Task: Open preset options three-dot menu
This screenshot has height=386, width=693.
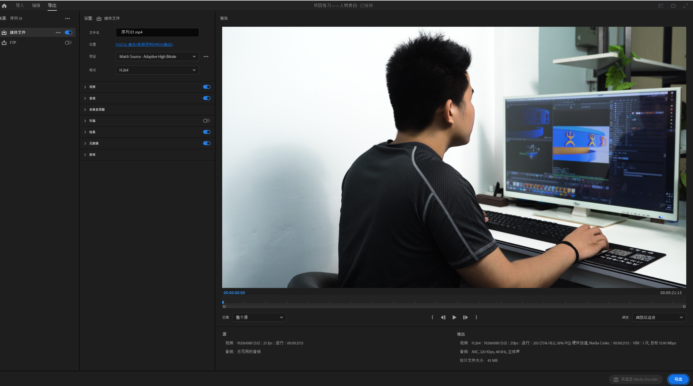Action: click(x=206, y=57)
